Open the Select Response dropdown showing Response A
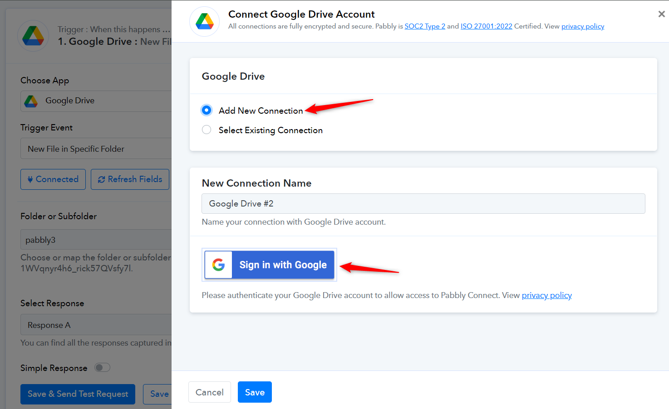The width and height of the screenshot is (669, 409). 96,325
